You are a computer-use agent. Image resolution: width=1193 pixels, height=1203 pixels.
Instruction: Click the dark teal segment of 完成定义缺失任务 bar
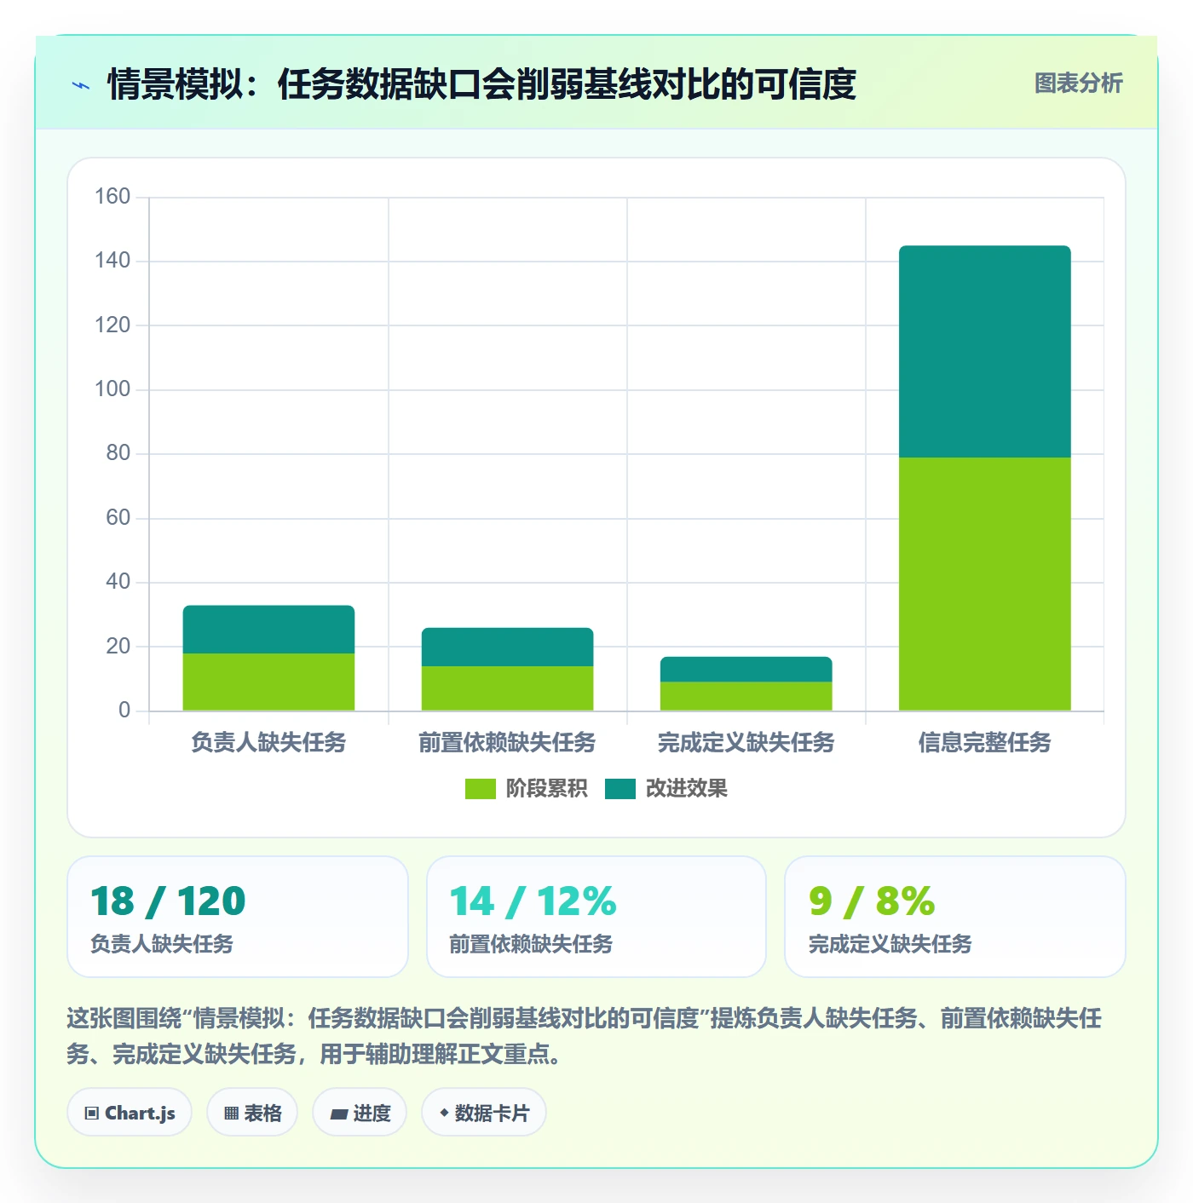coord(746,669)
